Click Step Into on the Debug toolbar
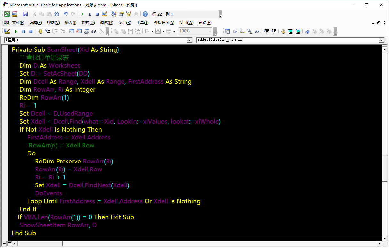 (47, 31)
